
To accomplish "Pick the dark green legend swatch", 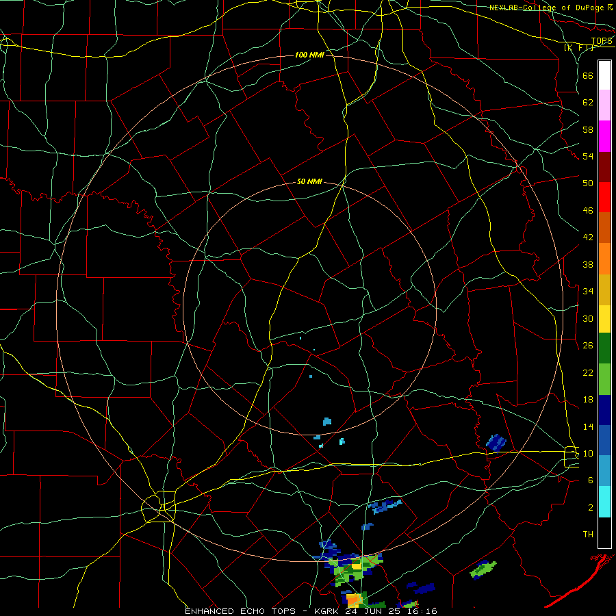I will tap(604, 348).
